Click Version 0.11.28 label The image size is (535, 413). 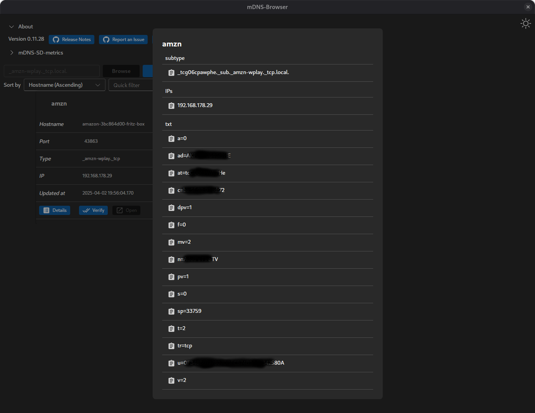point(26,39)
